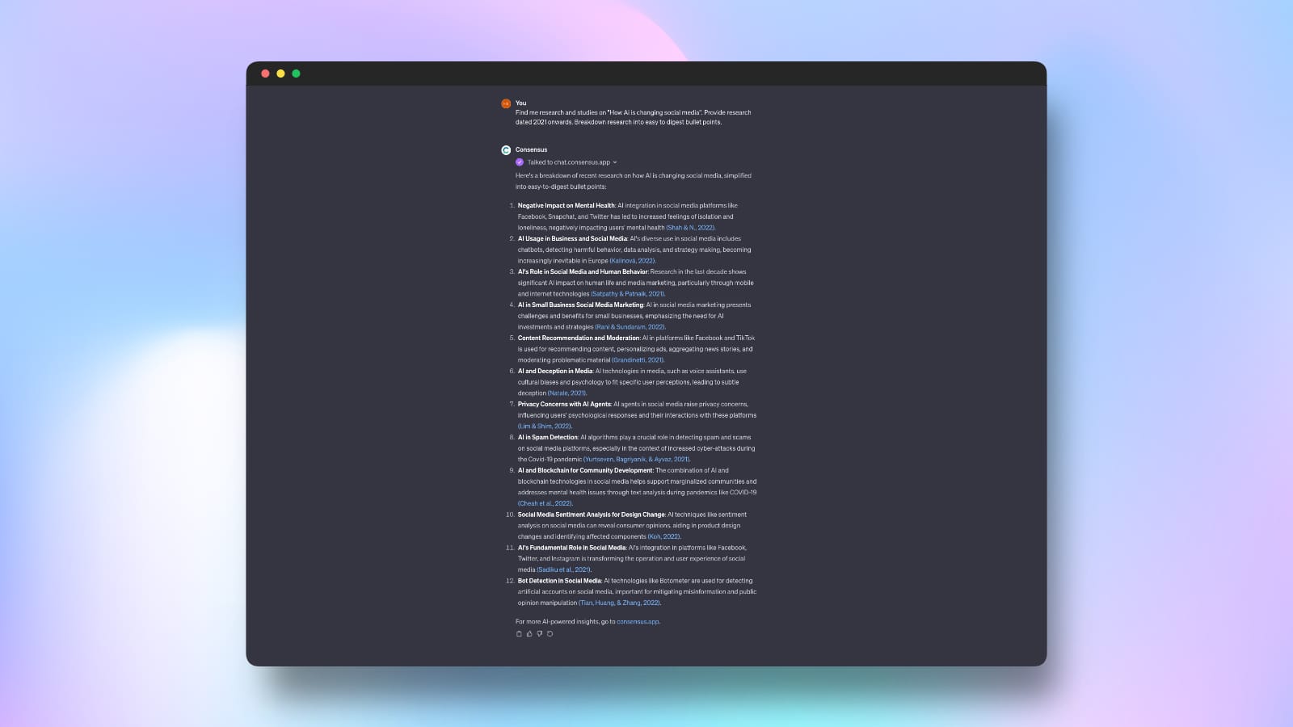This screenshot has height=727, width=1293.
Task: Open the Koh, 2022 citation
Action: tap(664, 536)
